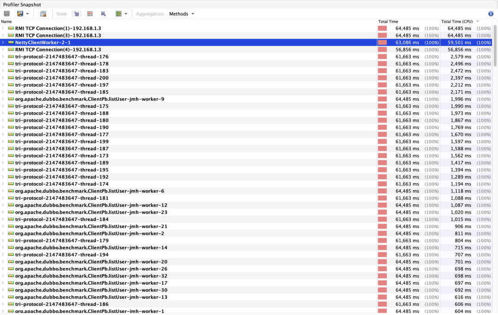Click thread icon of tri-protocol thread-188

point(11,113)
